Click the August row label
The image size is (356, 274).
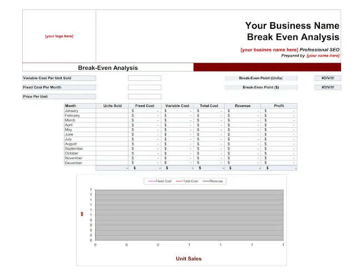tap(71, 144)
